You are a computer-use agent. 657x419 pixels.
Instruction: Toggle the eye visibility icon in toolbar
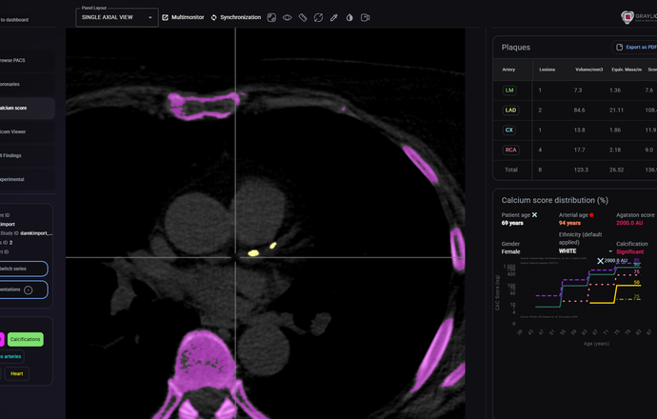pyautogui.click(x=287, y=17)
